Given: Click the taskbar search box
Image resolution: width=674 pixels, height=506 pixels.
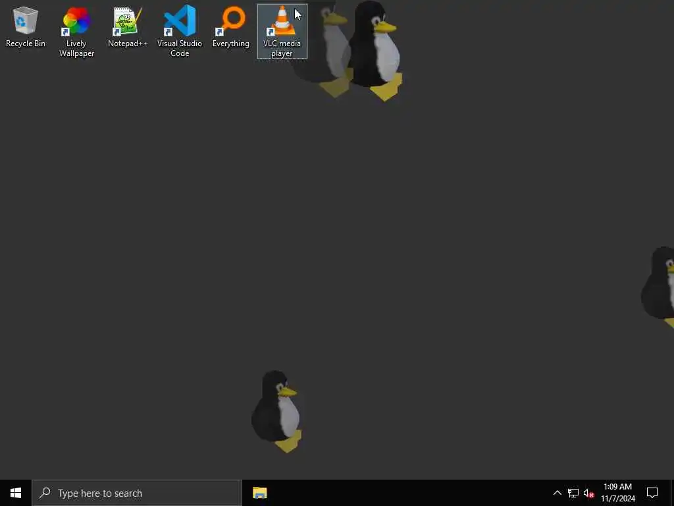Looking at the screenshot, I should pos(137,493).
